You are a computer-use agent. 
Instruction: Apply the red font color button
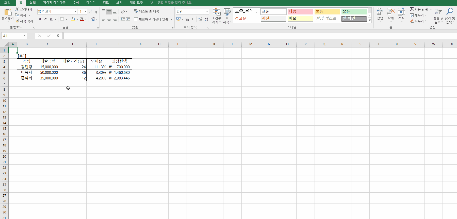[82, 19]
